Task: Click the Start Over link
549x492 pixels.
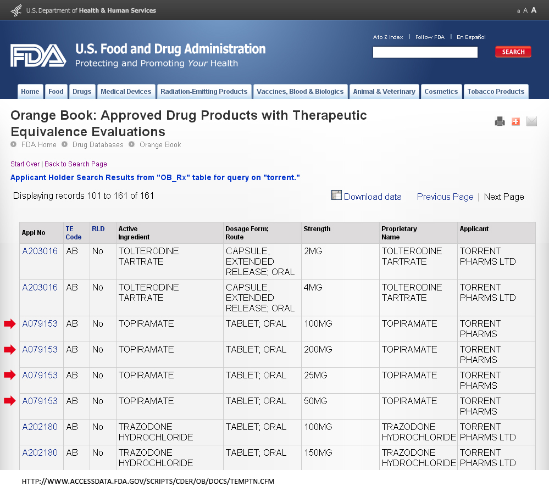Action: coord(25,164)
